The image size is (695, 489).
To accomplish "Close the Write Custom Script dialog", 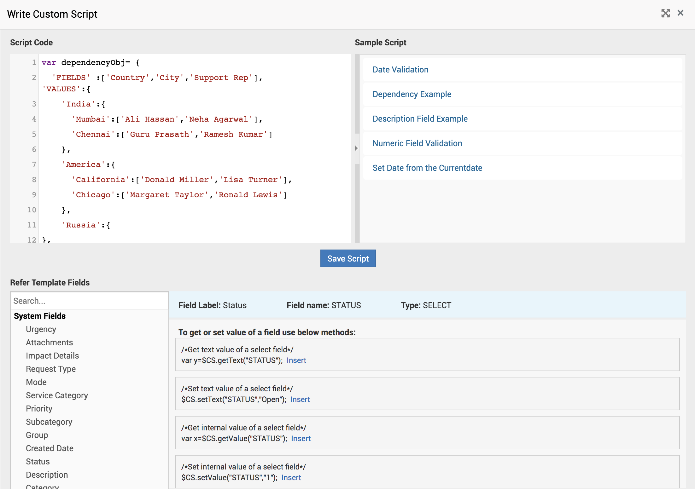I will [x=680, y=13].
